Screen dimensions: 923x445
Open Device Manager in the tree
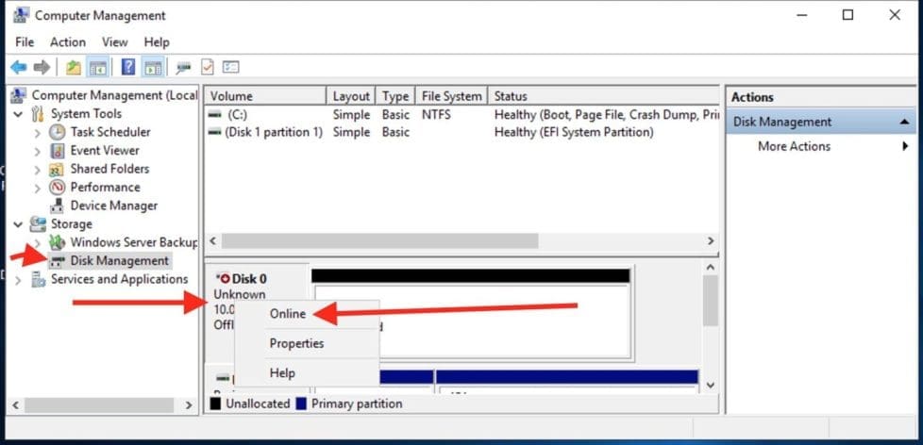pyautogui.click(x=113, y=206)
